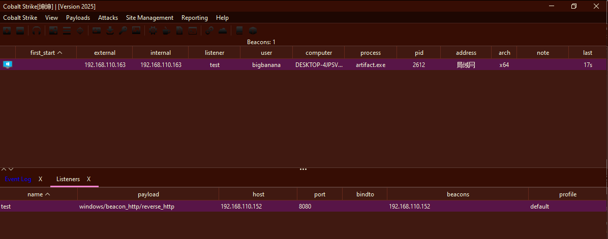Open the Attacks menu
The height and width of the screenshot is (239, 608).
(108, 18)
